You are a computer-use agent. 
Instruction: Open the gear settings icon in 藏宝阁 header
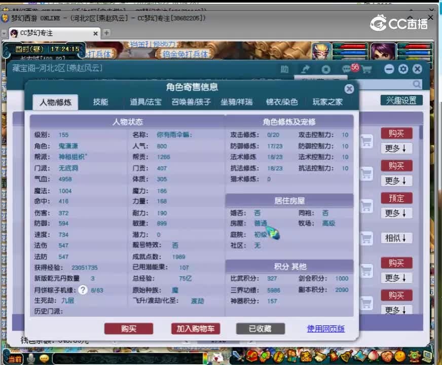pos(403,69)
